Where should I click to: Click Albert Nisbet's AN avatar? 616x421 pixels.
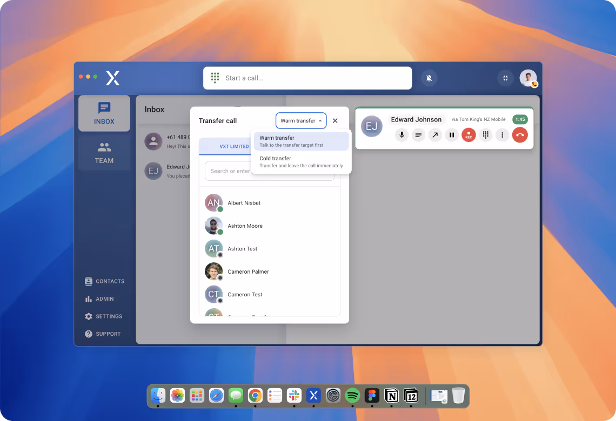214,203
